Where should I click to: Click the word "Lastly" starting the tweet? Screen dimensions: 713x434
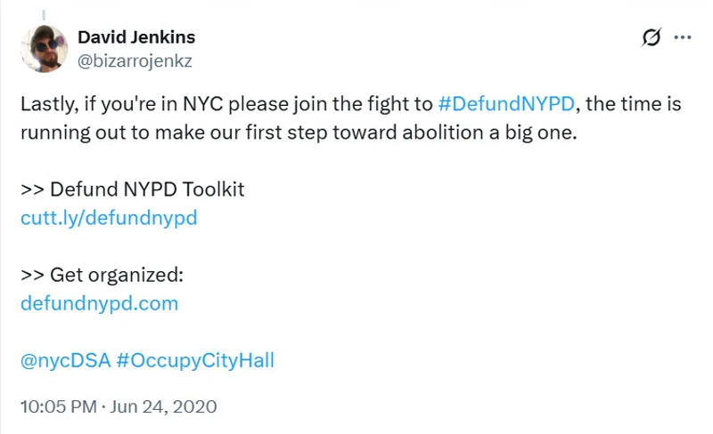point(46,104)
